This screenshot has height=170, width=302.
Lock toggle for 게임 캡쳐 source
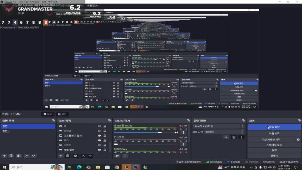pos(104,150)
